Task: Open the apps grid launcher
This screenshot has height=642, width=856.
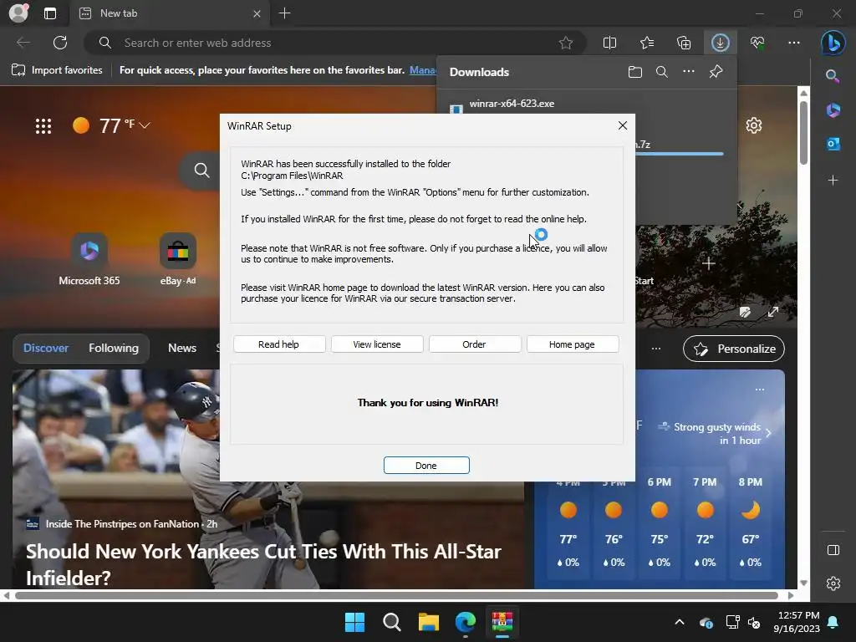Action: 43,126
